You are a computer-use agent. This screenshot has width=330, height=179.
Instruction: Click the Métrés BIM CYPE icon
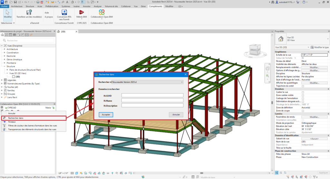(82, 12)
